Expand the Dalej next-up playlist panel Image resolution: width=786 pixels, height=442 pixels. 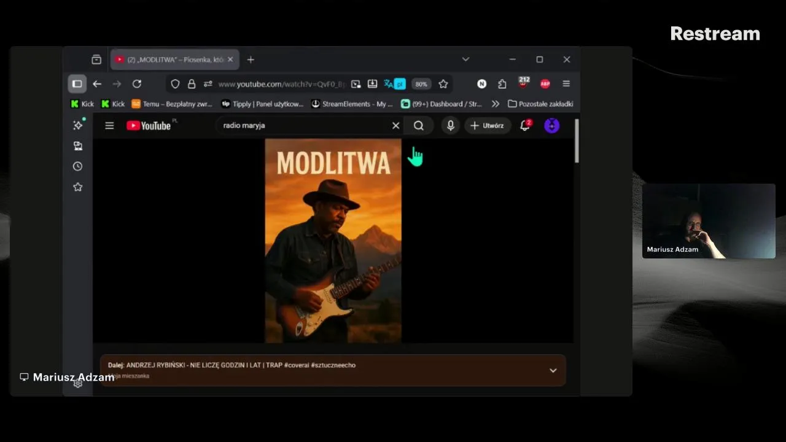point(553,370)
